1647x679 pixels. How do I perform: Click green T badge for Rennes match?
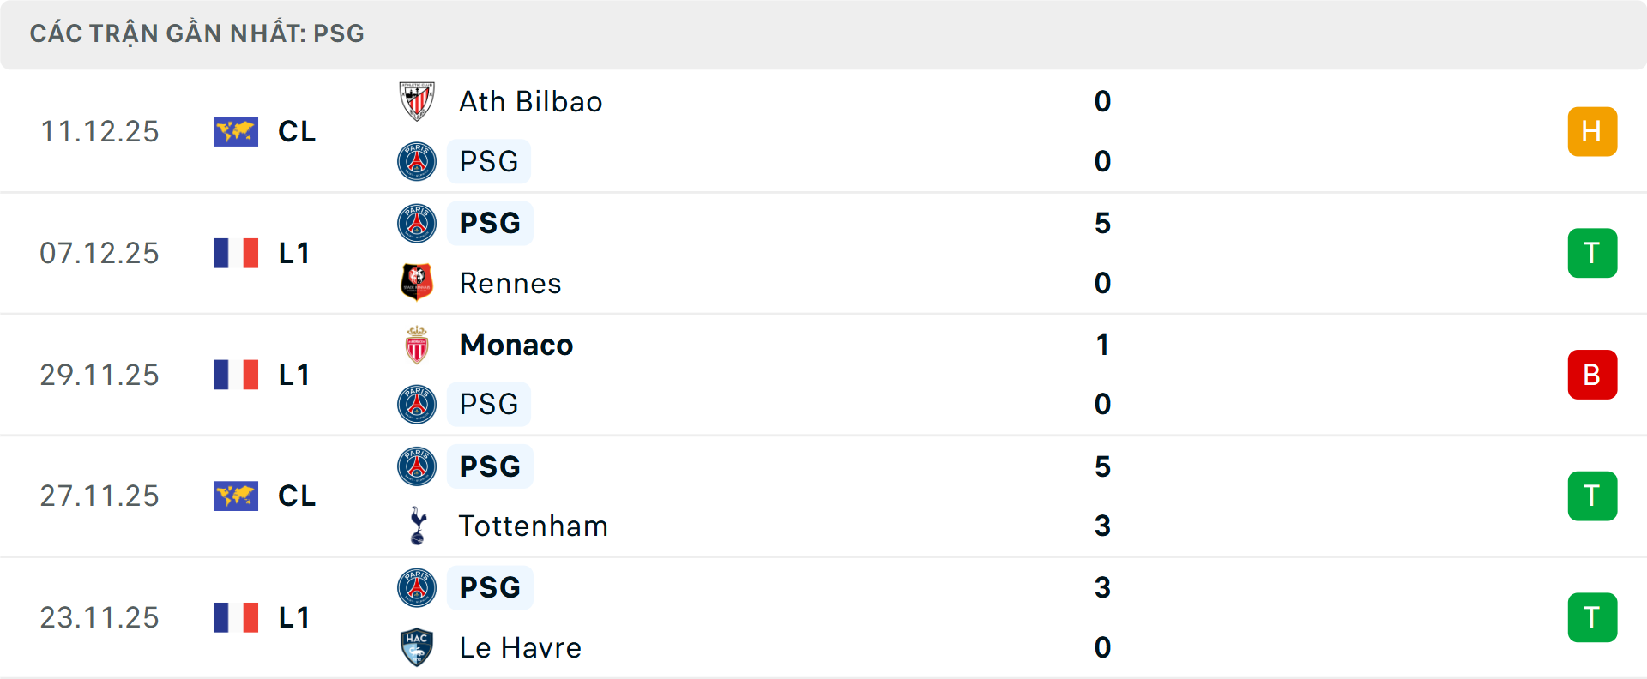(x=1592, y=253)
